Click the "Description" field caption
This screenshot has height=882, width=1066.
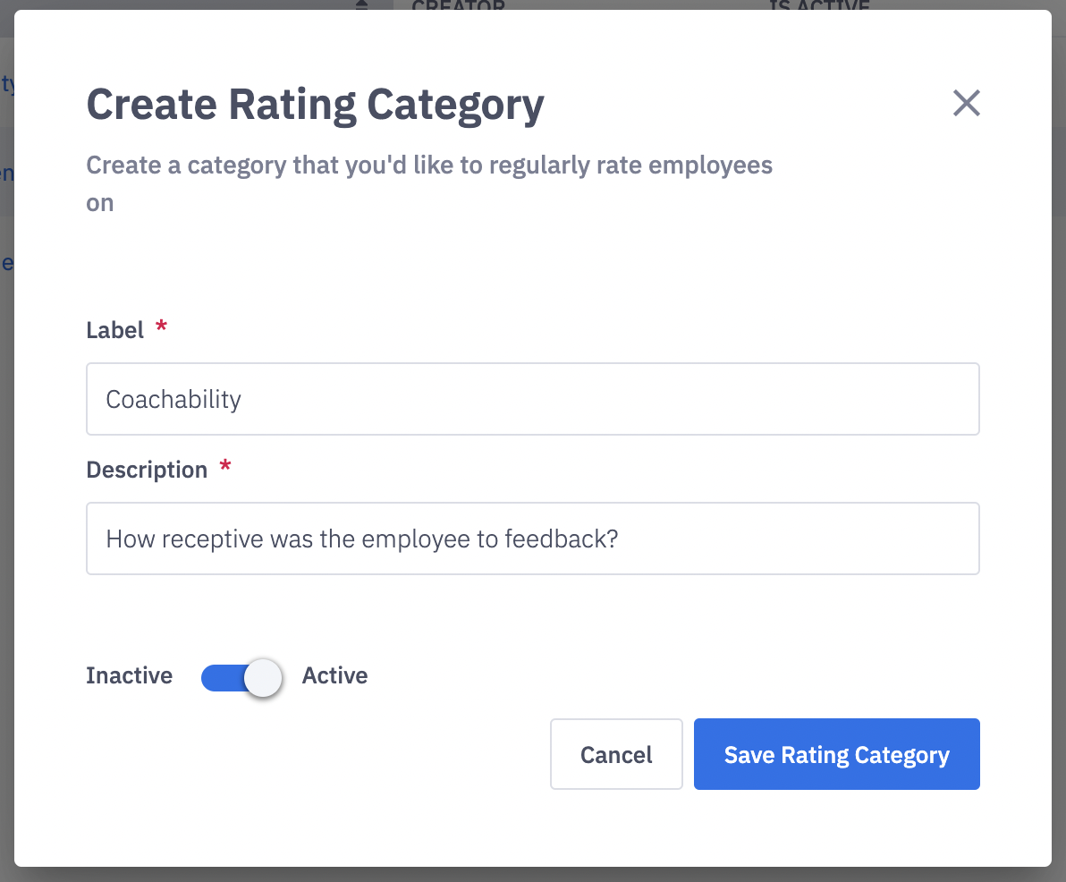[x=147, y=470]
